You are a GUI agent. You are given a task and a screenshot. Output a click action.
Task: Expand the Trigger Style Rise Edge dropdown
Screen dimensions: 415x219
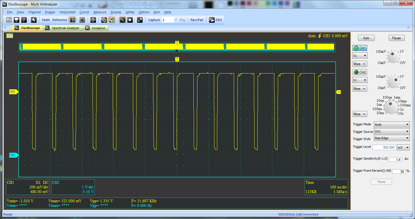pos(392,138)
